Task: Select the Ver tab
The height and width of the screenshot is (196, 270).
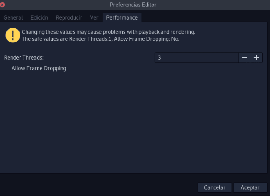Action: 94,18
